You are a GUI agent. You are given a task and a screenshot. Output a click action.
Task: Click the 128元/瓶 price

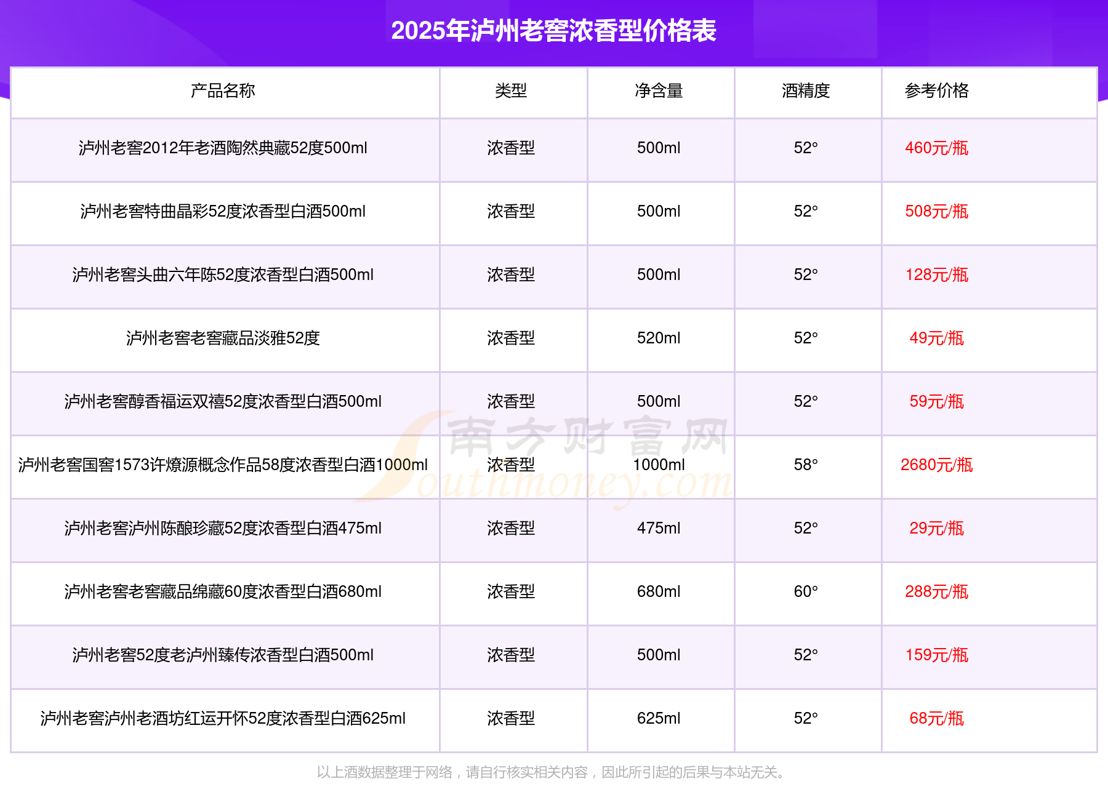pyautogui.click(x=936, y=275)
